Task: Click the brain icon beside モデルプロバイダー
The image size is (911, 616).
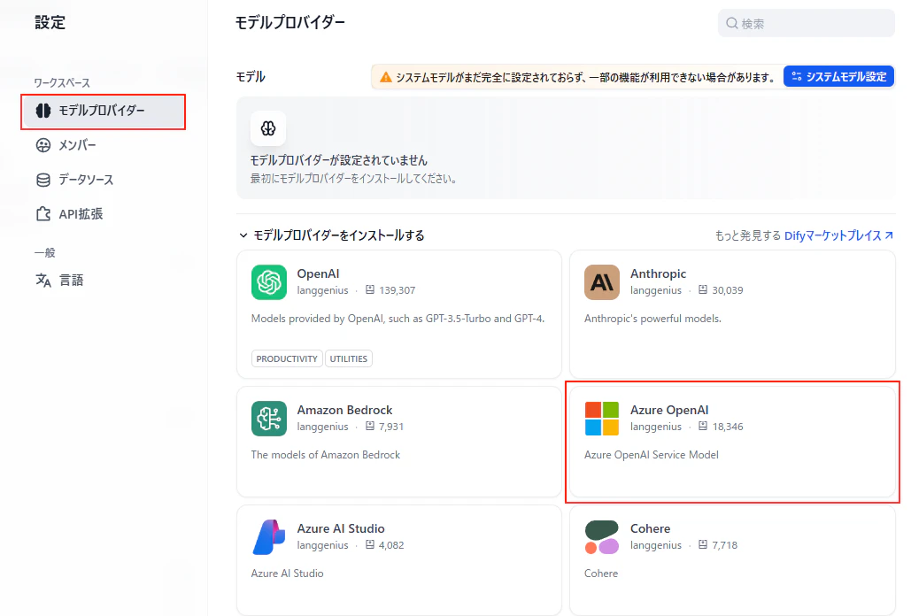Action: [43, 111]
